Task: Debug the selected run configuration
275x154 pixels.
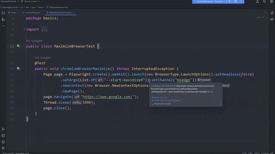Action: tap(235, 1)
